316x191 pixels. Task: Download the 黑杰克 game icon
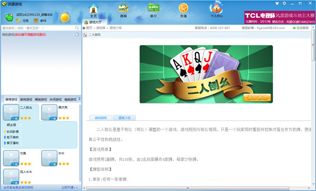tap(50, 112)
